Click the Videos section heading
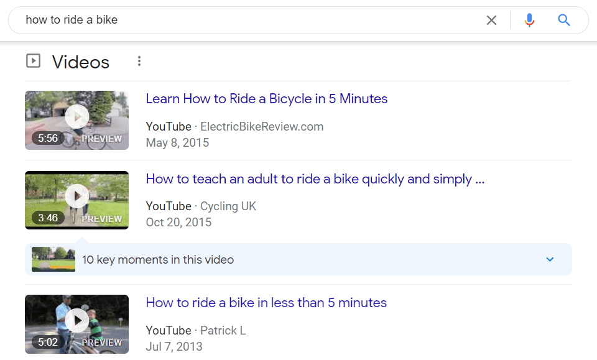 click(81, 62)
